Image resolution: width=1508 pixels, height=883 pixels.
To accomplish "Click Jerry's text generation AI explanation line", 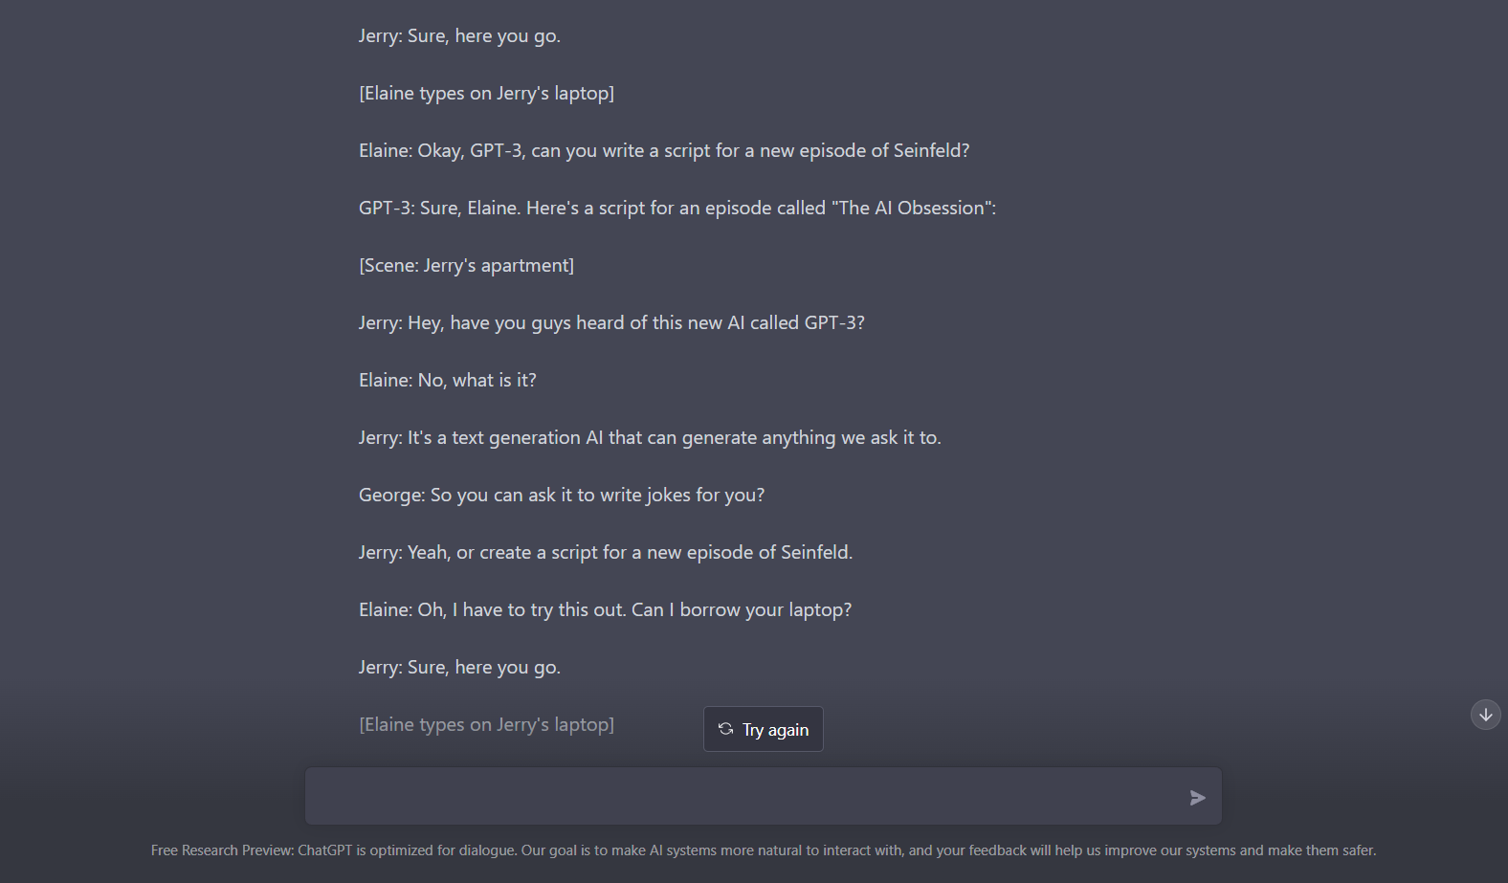I will click(650, 437).
